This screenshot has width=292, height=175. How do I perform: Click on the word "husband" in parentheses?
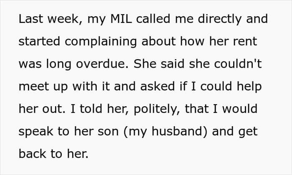177,131
